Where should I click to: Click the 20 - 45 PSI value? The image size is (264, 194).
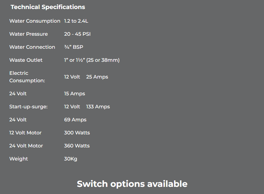(77, 34)
